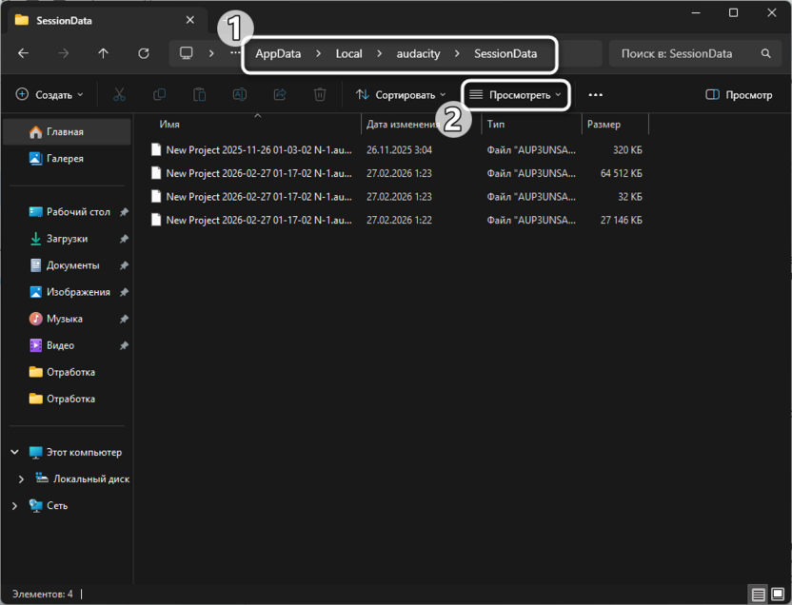Refresh the folder with the reload icon
The image size is (792, 605).
pyautogui.click(x=144, y=54)
